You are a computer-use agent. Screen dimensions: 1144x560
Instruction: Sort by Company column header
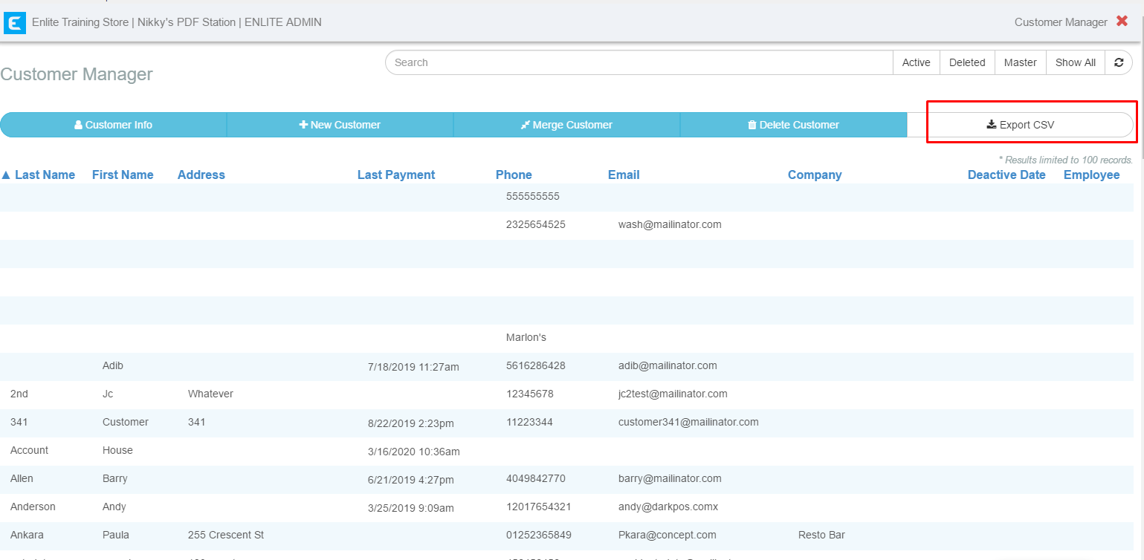pos(815,175)
